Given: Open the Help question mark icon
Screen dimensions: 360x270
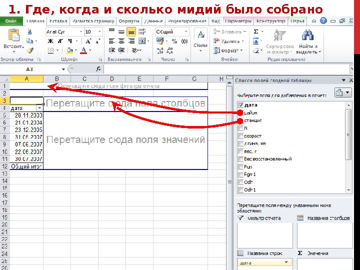Looking at the screenshot, I should pyautogui.click(x=323, y=21).
